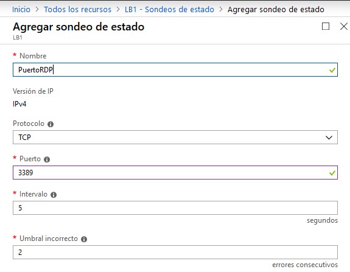
Task: Go to Inicio breadcrumb
Action: [x=21, y=10]
